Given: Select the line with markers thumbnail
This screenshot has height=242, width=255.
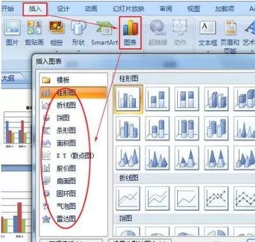Looking at the screenshot, I should (x=216, y=198).
